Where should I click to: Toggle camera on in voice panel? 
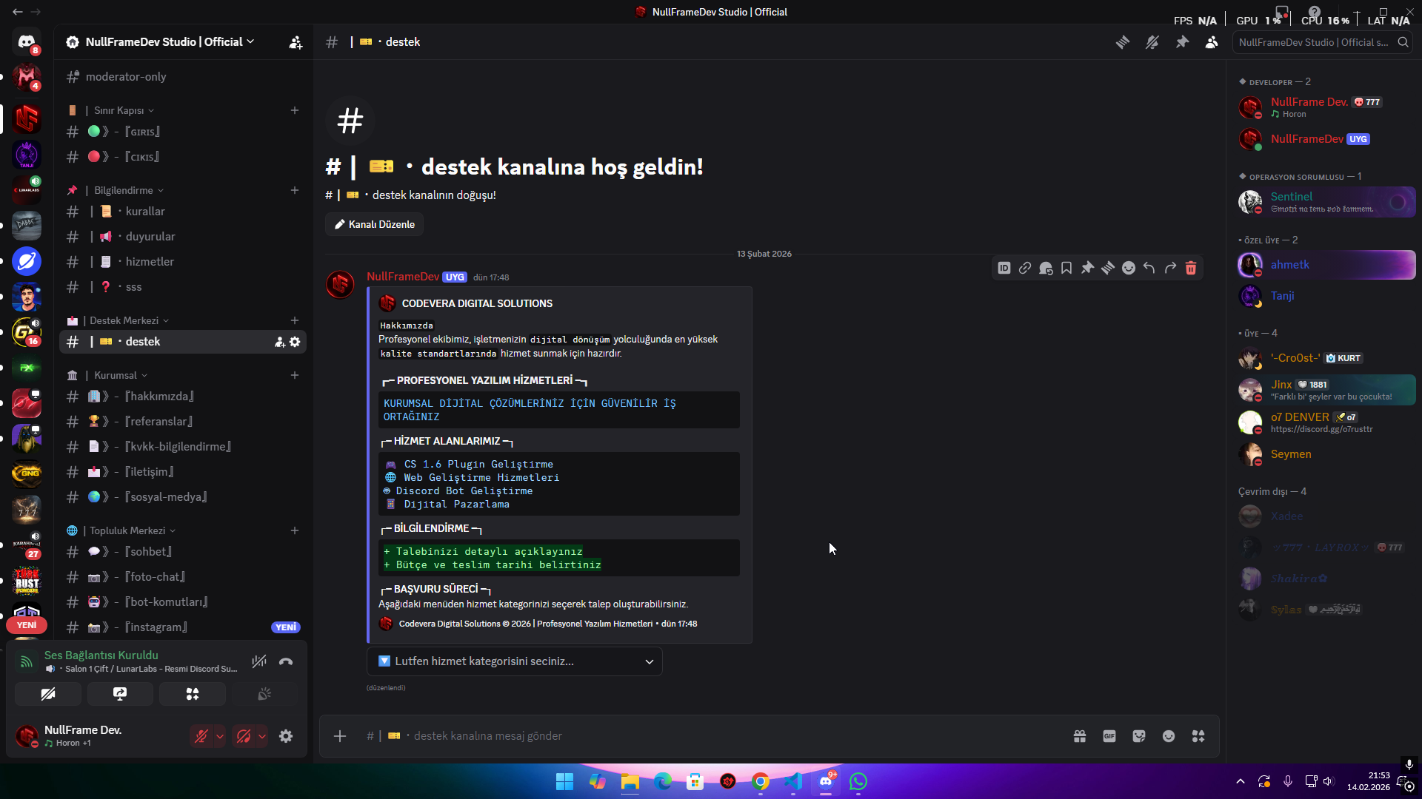(x=48, y=694)
